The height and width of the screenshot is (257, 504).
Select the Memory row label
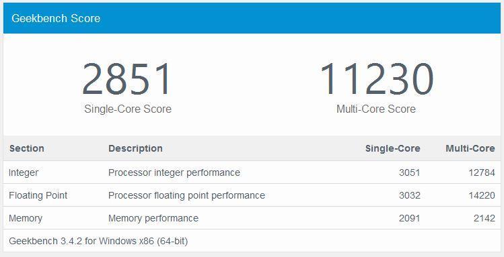[x=26, y=218]
